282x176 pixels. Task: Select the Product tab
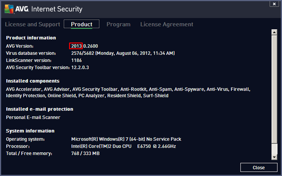pyautogui.click(x=81, y=24)
